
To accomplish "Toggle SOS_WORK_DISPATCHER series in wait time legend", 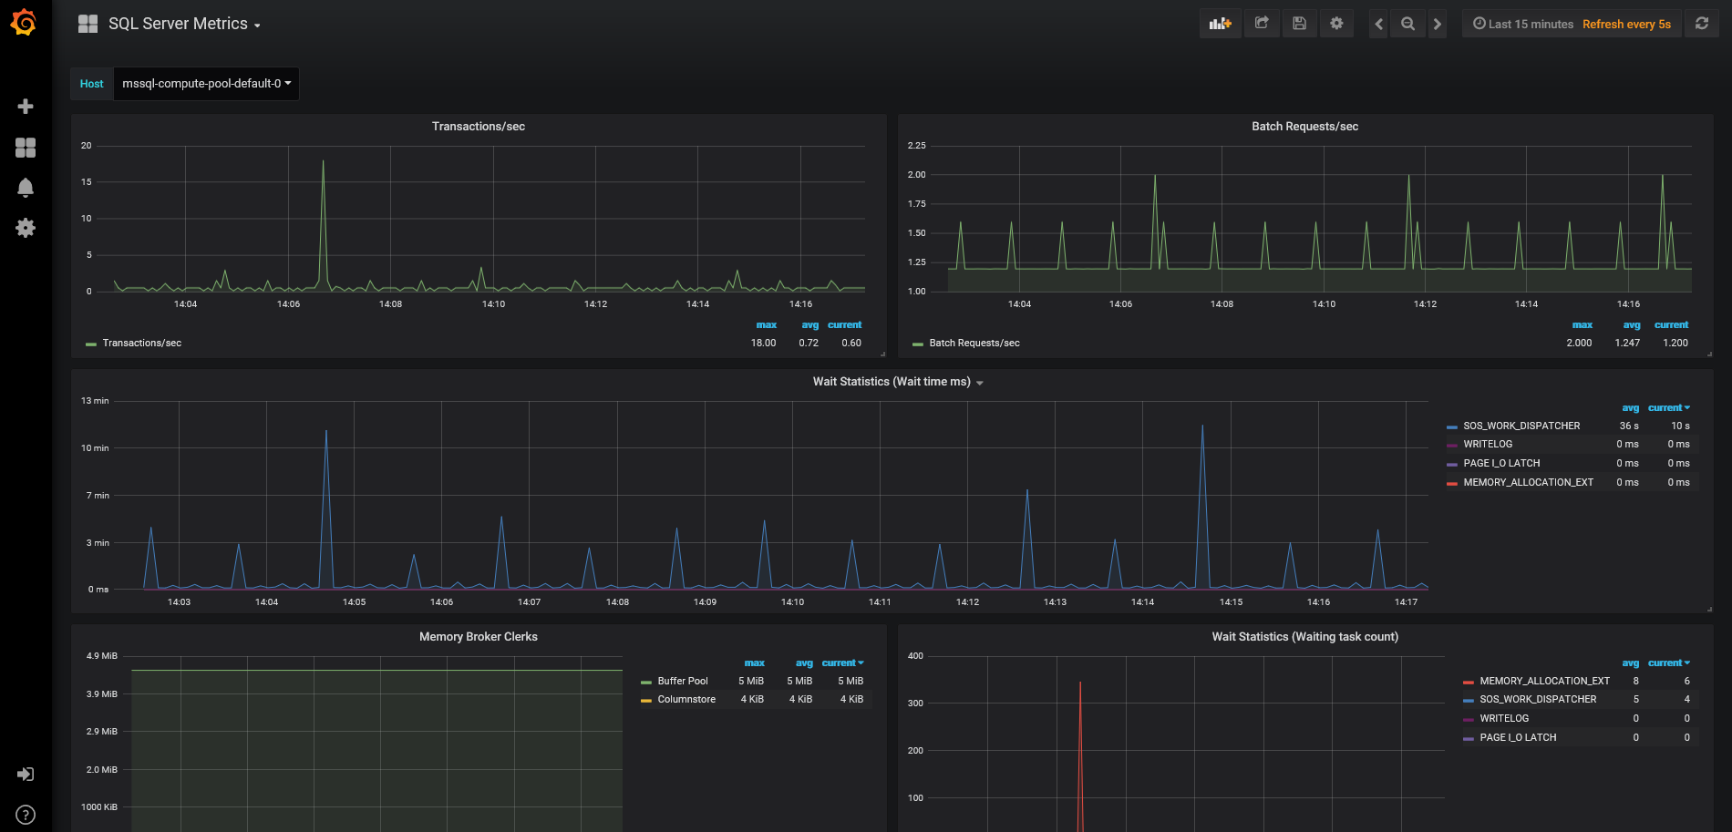I will coord(1521,426).
